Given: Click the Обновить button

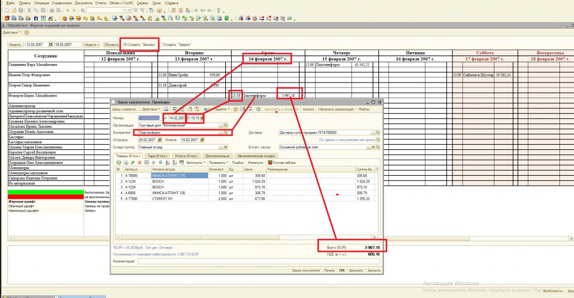Looking at the screenshot, I should (111, 44).
